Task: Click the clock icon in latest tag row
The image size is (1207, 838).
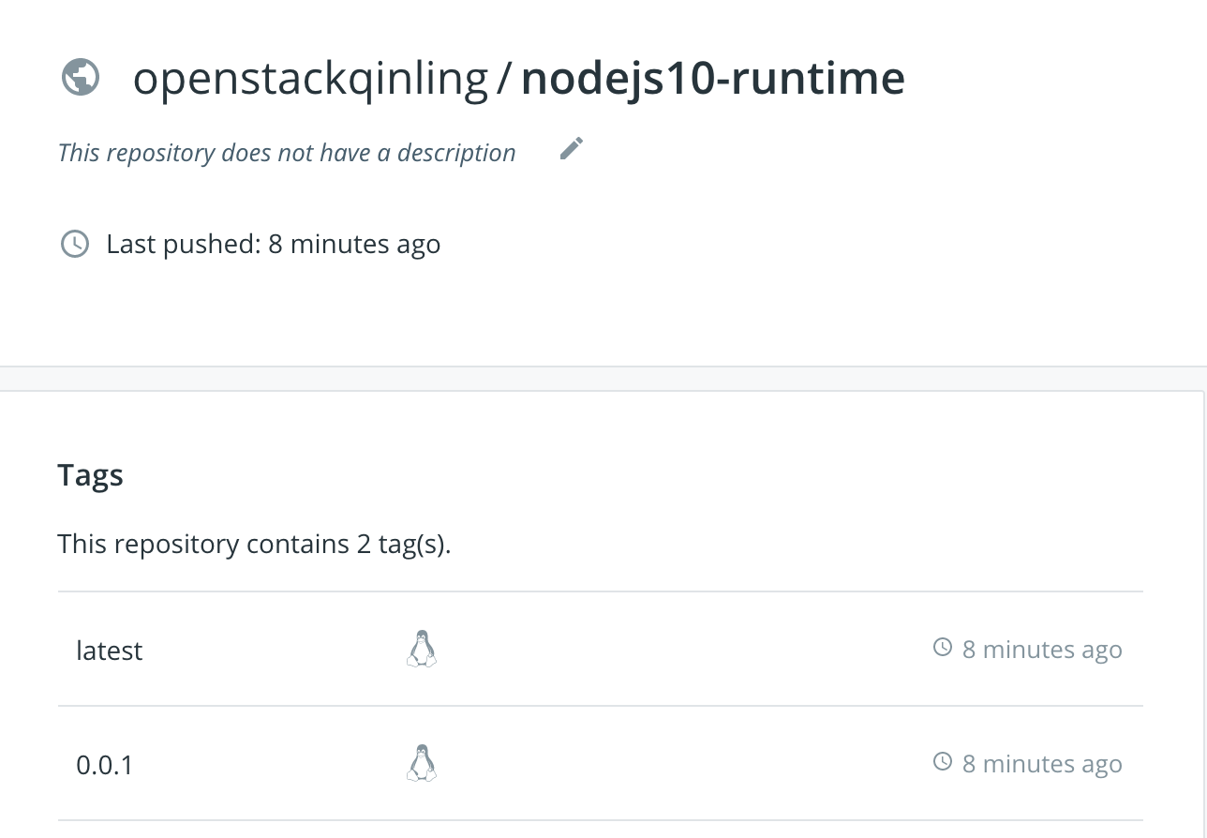Action: pos(943,648)
